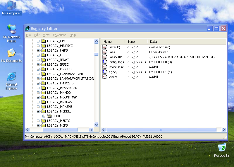The width and height of the screenshot is (234, 167).
Task: Click the tree pane horizontal scrollbar thumb
Action: 60,129
